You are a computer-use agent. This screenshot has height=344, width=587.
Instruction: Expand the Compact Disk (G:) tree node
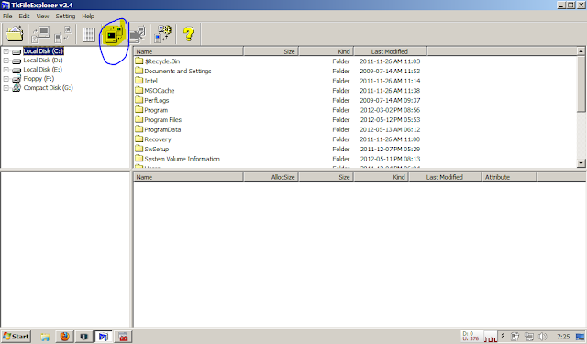click(x=6, y=87)
